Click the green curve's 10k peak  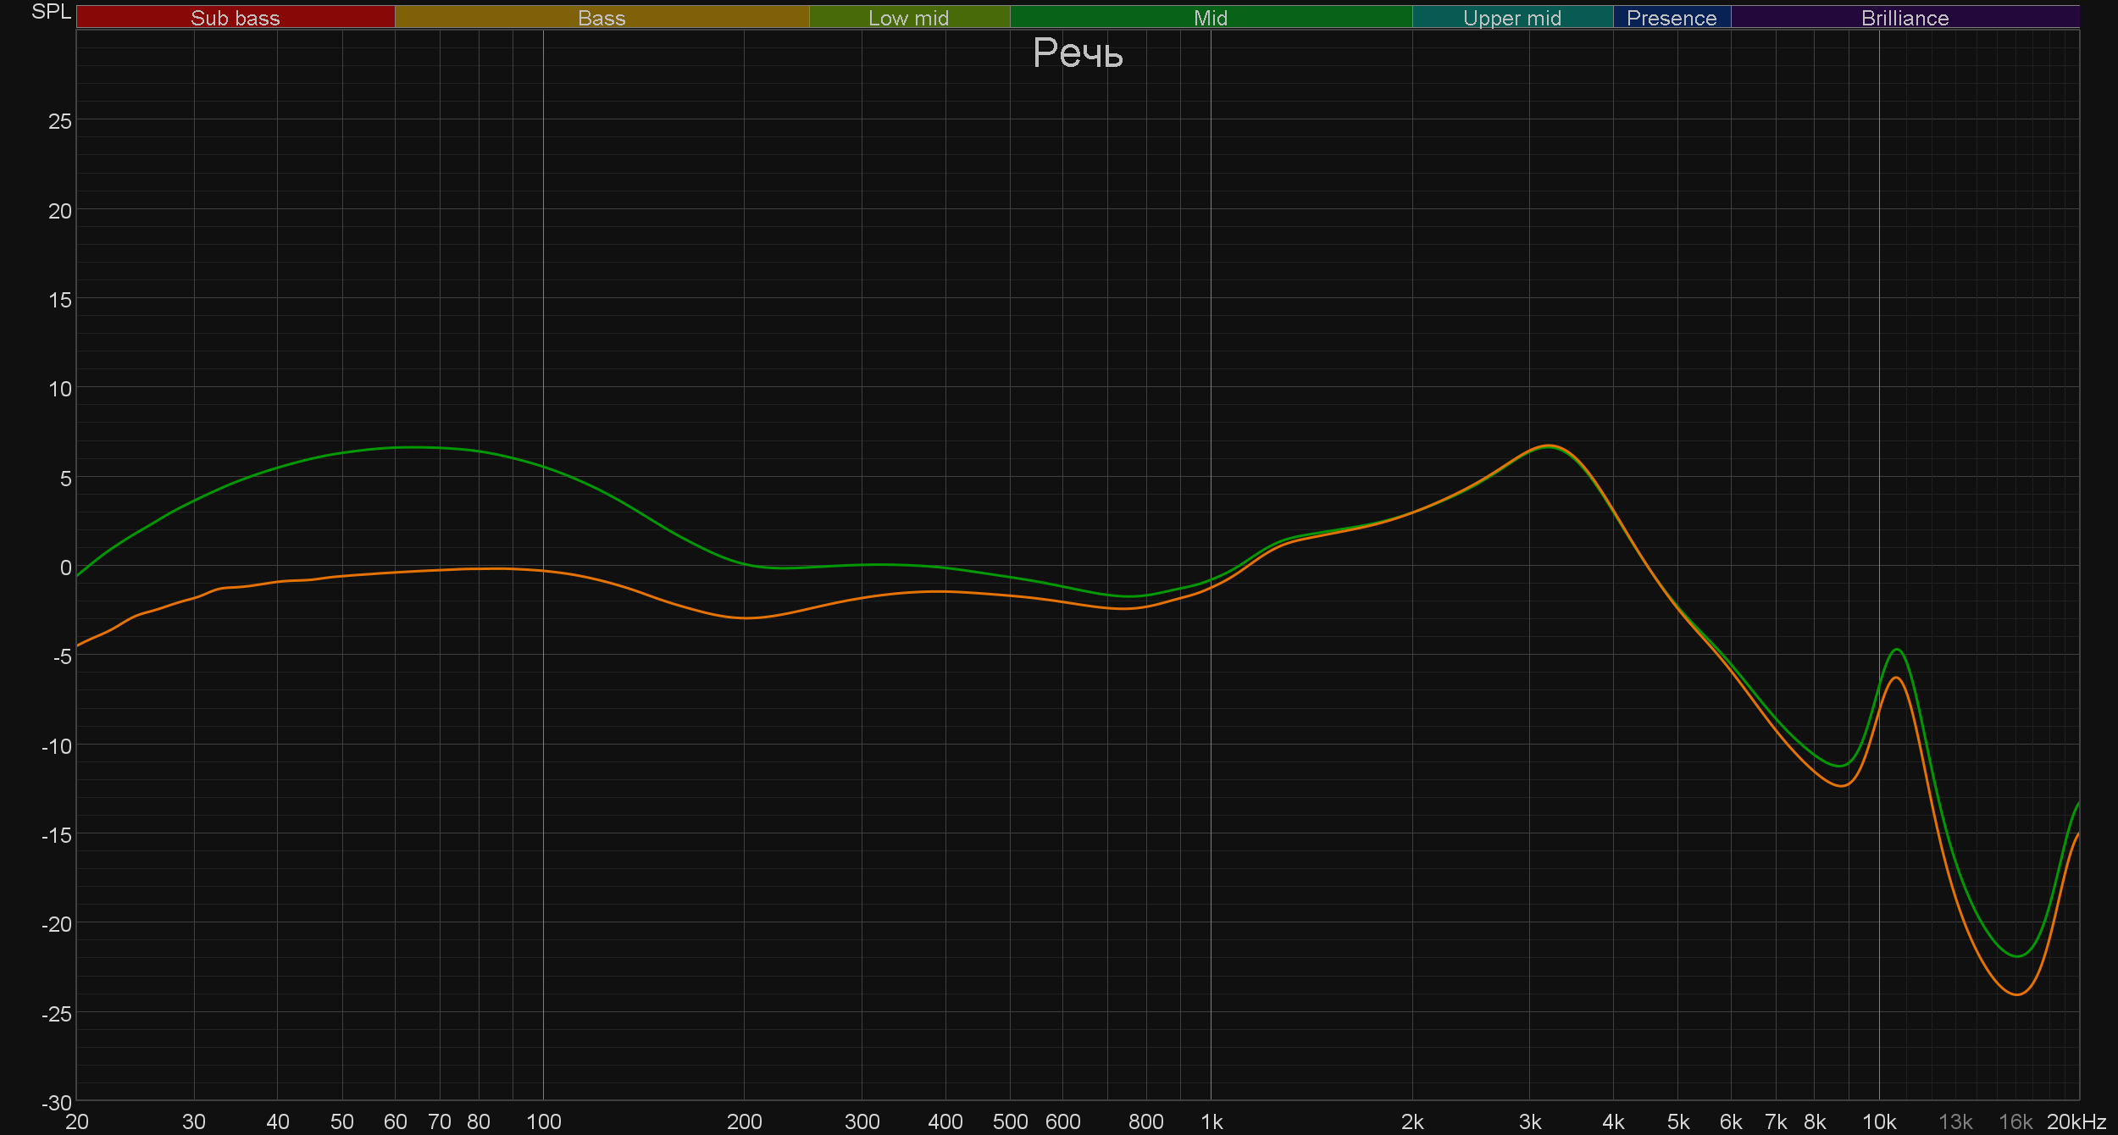[x=1898, y=650]
